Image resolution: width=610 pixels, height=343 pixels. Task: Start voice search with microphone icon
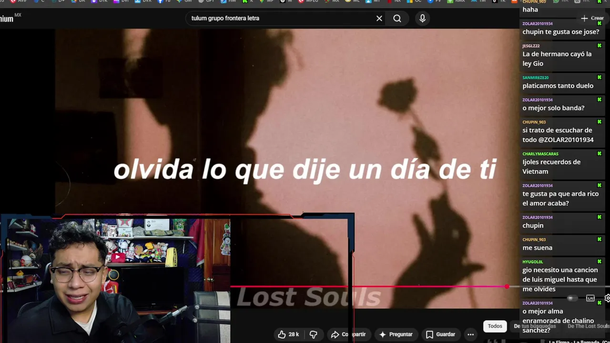422,19
